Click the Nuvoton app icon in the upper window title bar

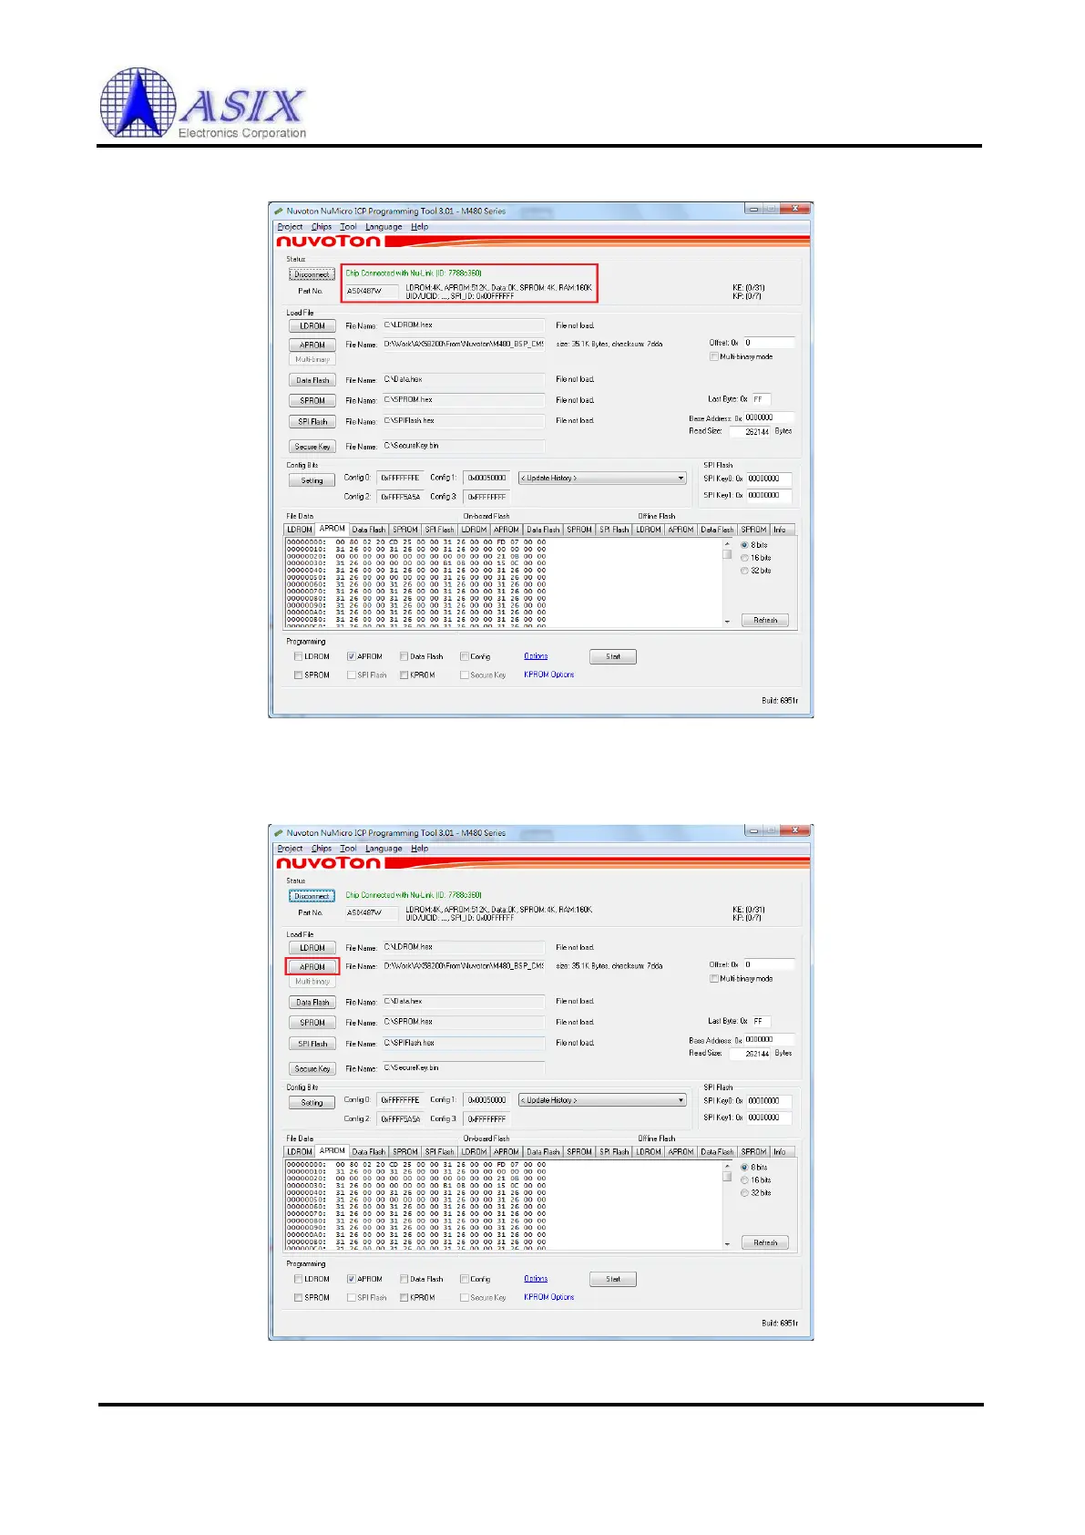pos(279,211)
